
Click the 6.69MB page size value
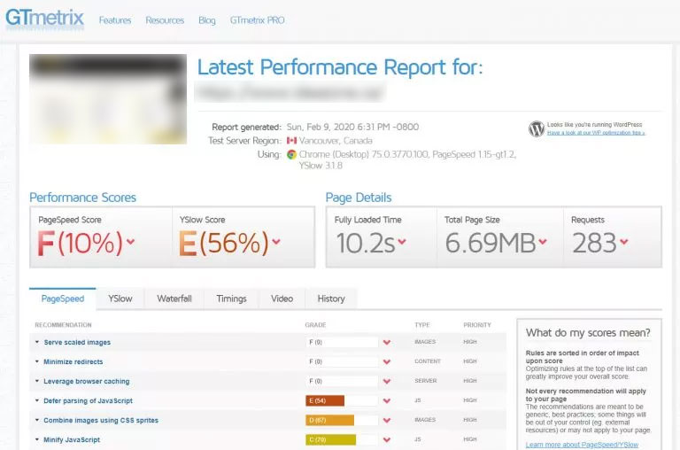point(491,243)
